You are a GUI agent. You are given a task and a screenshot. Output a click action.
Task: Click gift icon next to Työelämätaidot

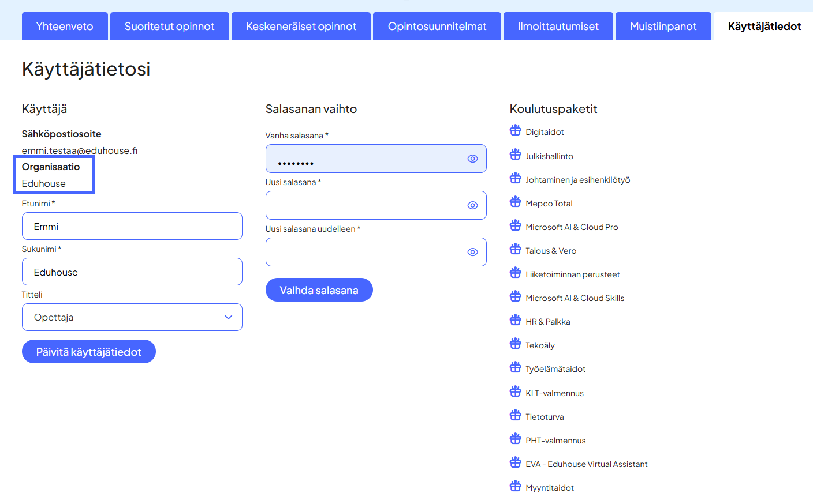point(515,368)
